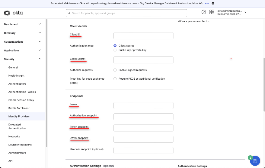Expand the Customizations menu
Viewport: 265px width, 168px height.
[22, 42]
